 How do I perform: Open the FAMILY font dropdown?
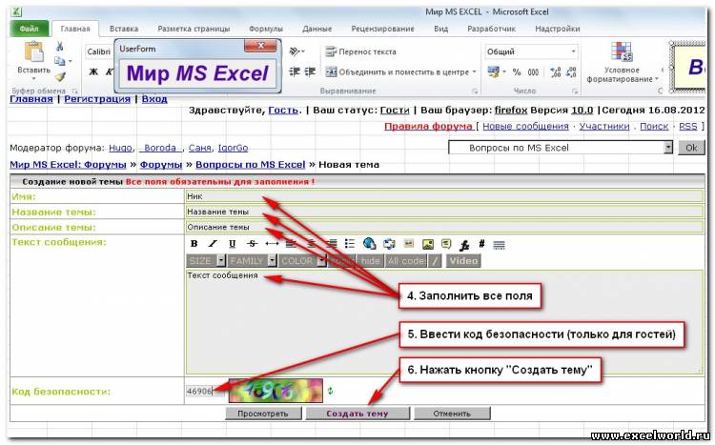(x=253, y=261)
